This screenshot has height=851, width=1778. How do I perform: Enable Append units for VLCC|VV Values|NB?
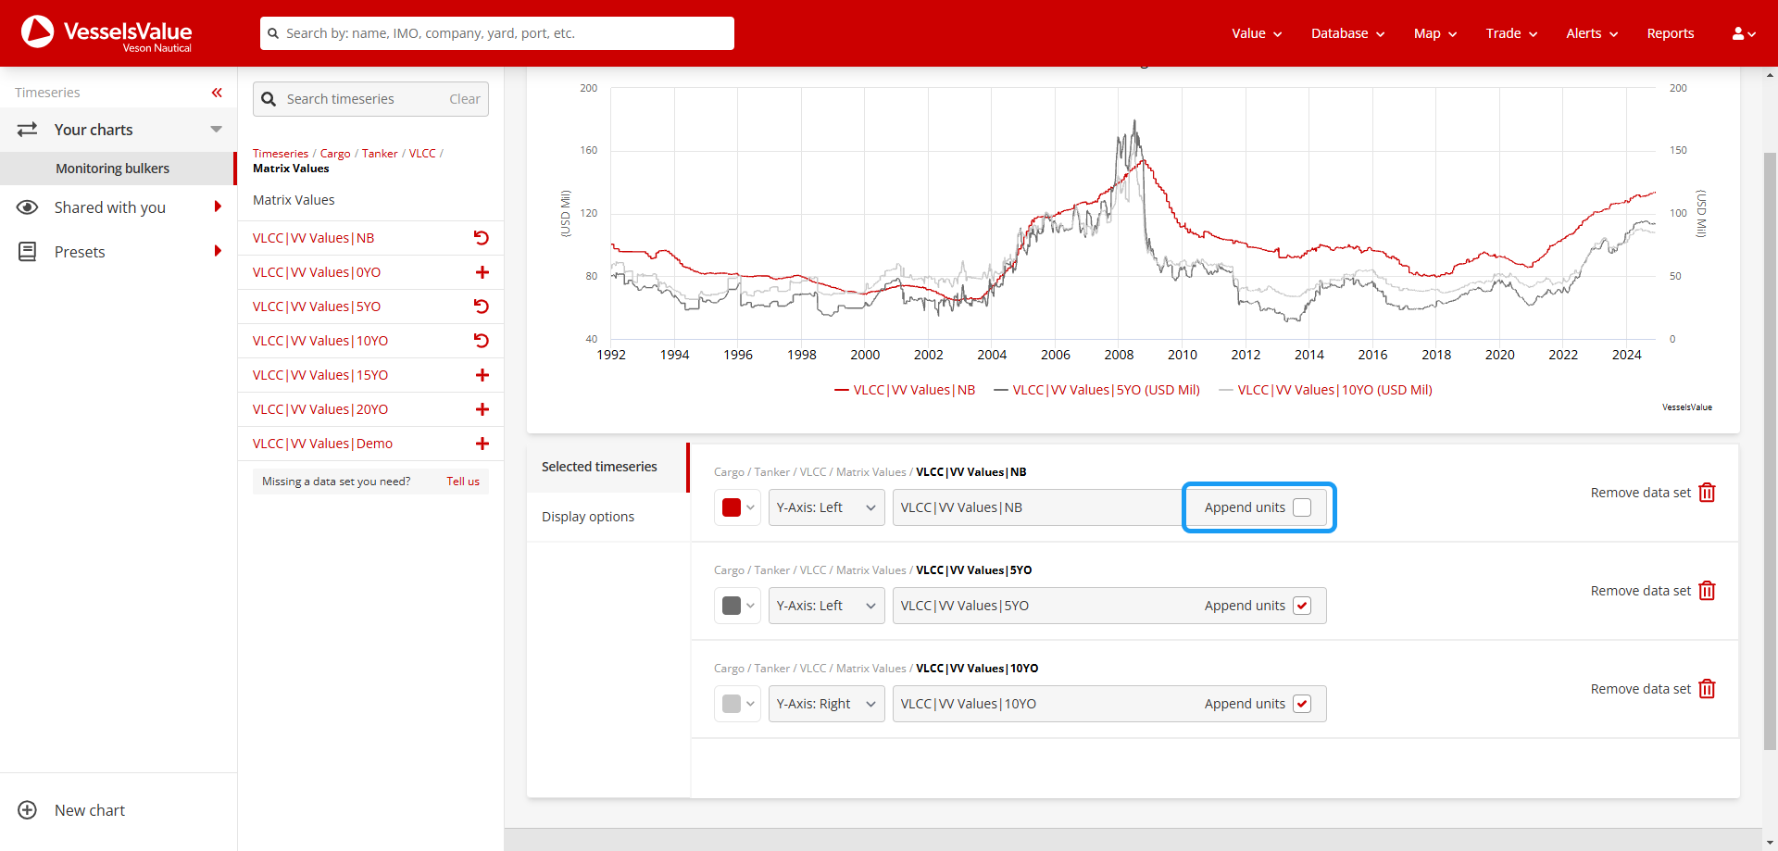click(1303, 507)
